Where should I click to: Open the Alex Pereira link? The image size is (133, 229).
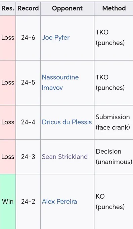[x=59, y=202]
